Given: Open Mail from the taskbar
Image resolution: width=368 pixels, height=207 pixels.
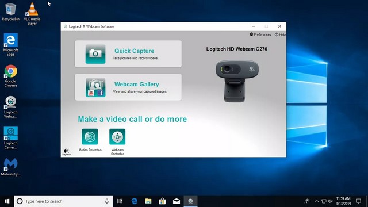Looking at the screenshot, I should [x=177, y=201].
